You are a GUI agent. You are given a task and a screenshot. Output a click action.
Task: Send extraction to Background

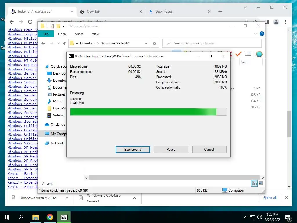point(133,150)
